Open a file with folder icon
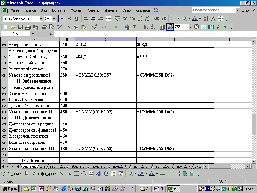This screenshot has height=193, width=257. (x=13, y=27)
